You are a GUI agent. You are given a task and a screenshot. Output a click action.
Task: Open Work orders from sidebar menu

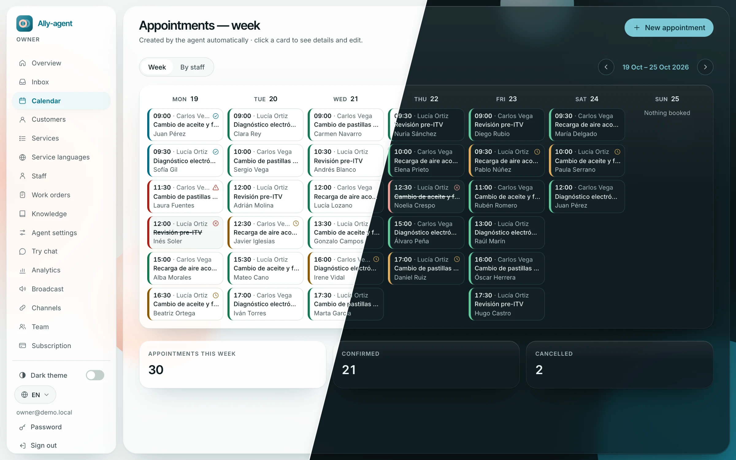(61, 195)
